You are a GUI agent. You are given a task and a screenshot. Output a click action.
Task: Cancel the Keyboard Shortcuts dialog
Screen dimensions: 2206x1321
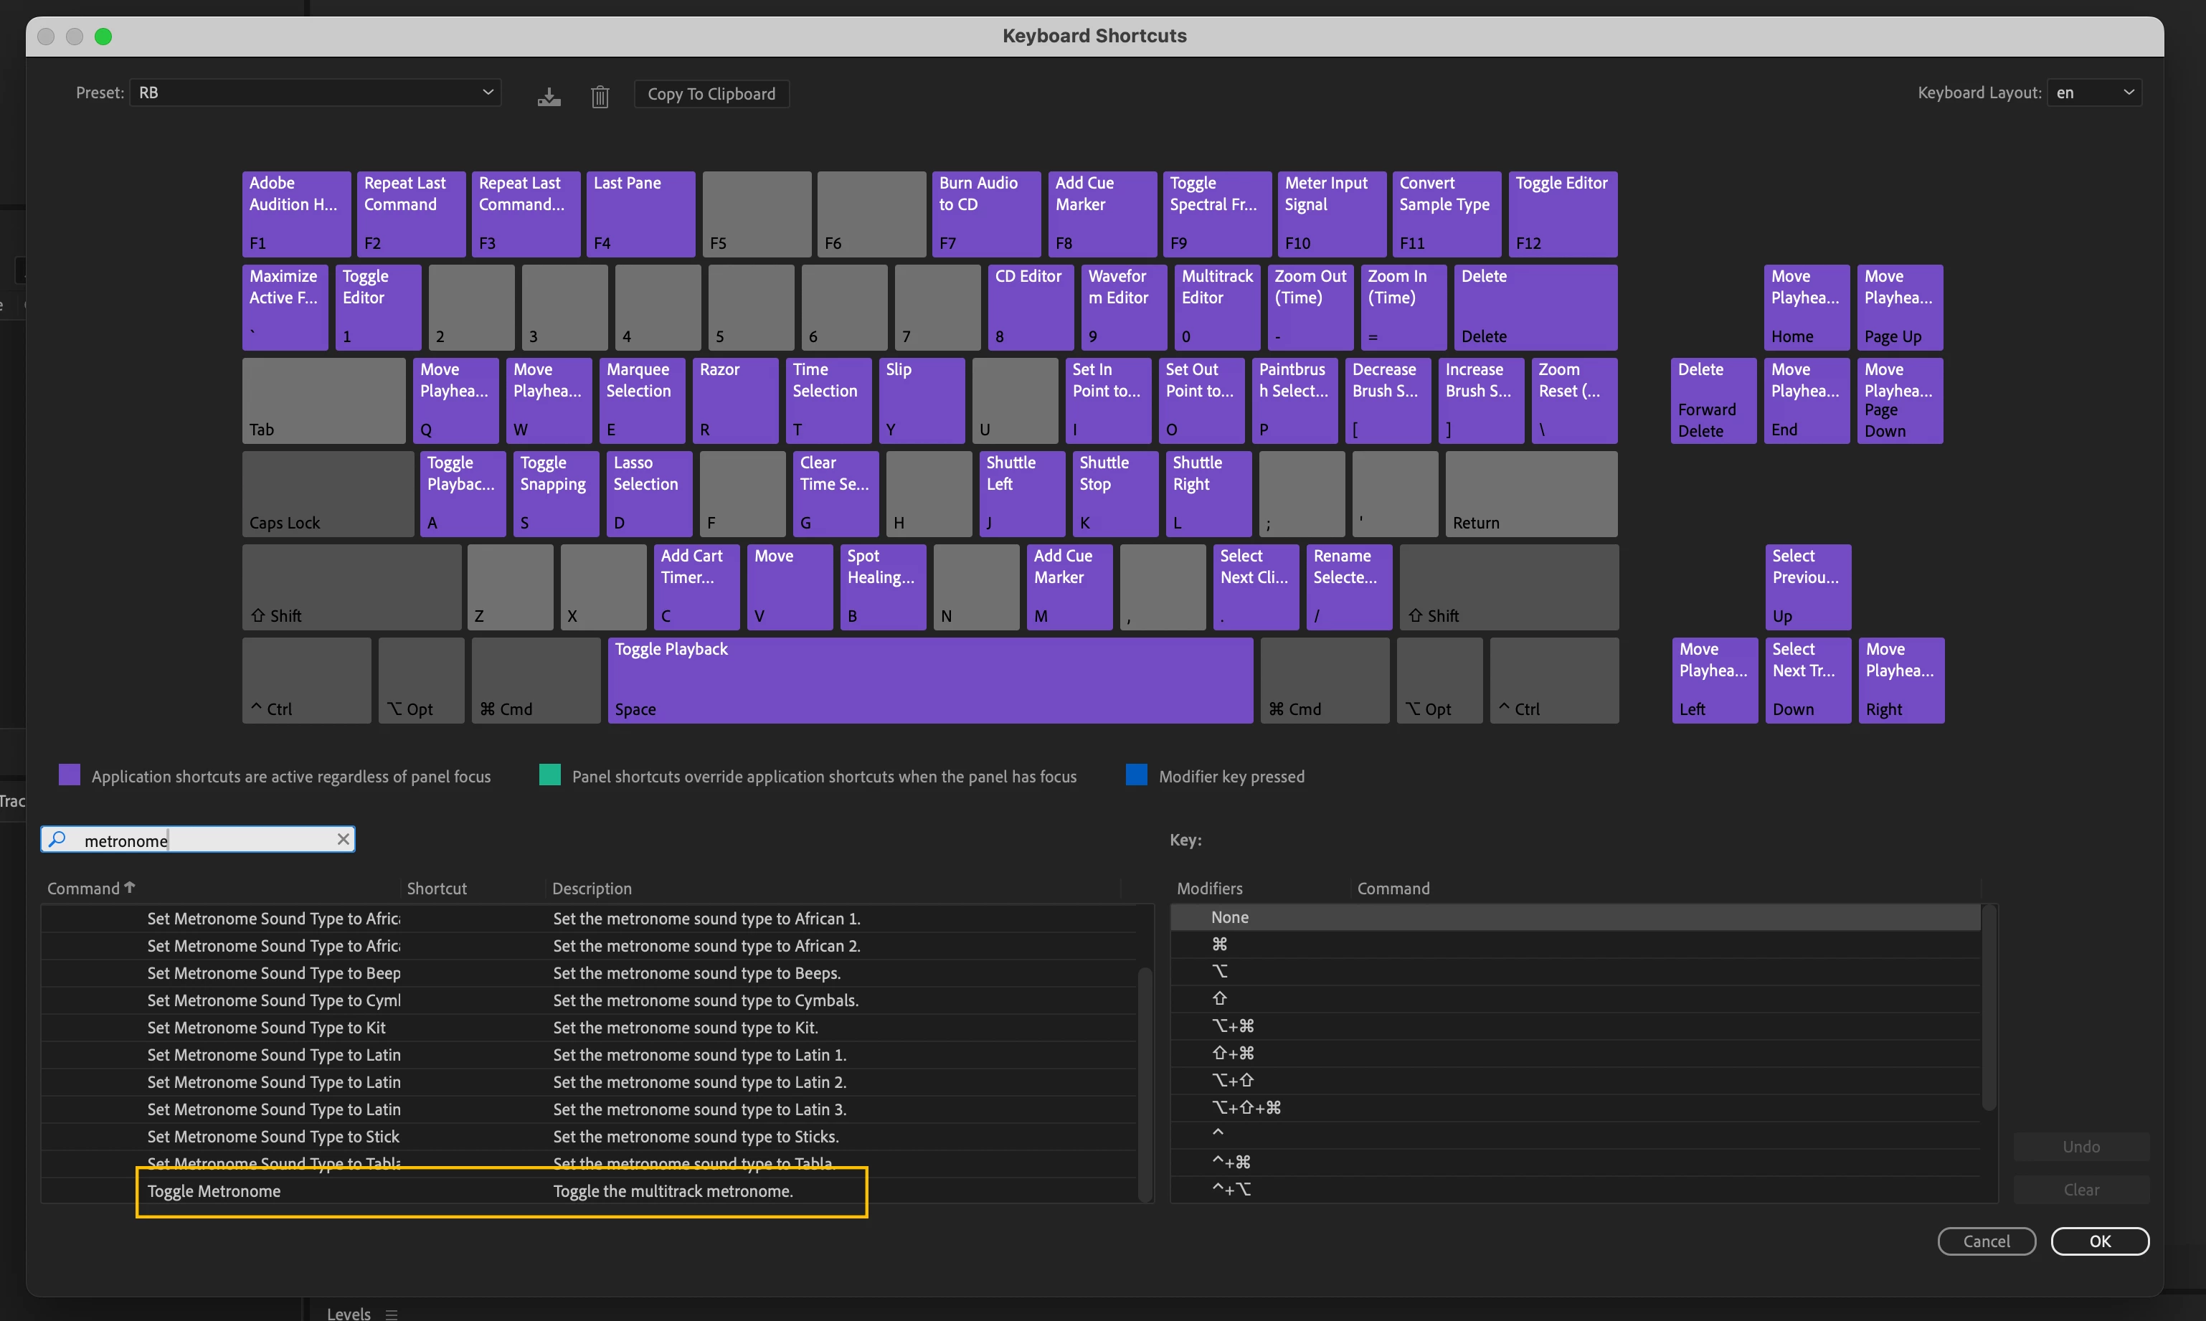[1987, 1241]
